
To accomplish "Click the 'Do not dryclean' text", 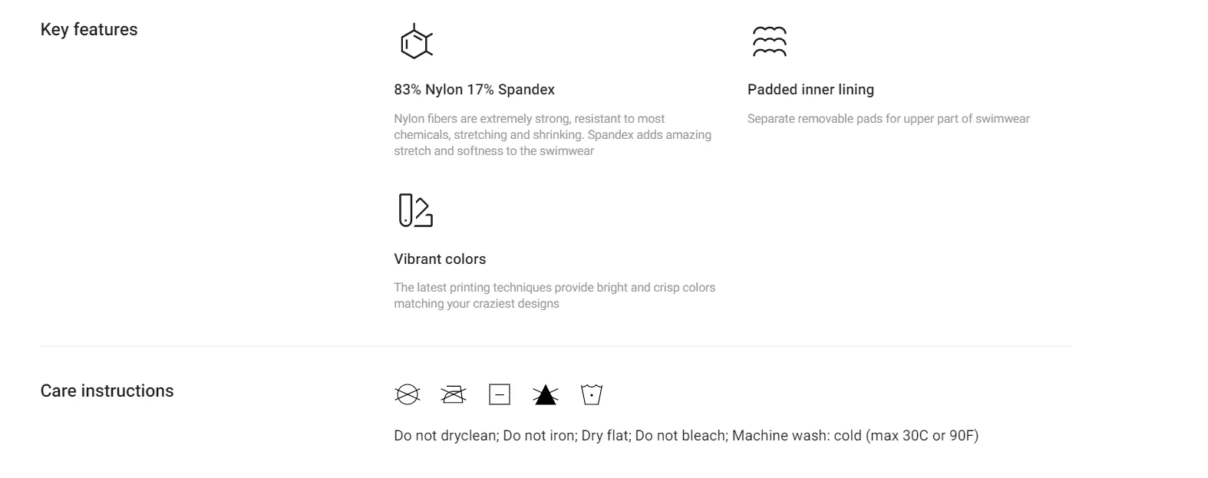I will tap(445, 436).
